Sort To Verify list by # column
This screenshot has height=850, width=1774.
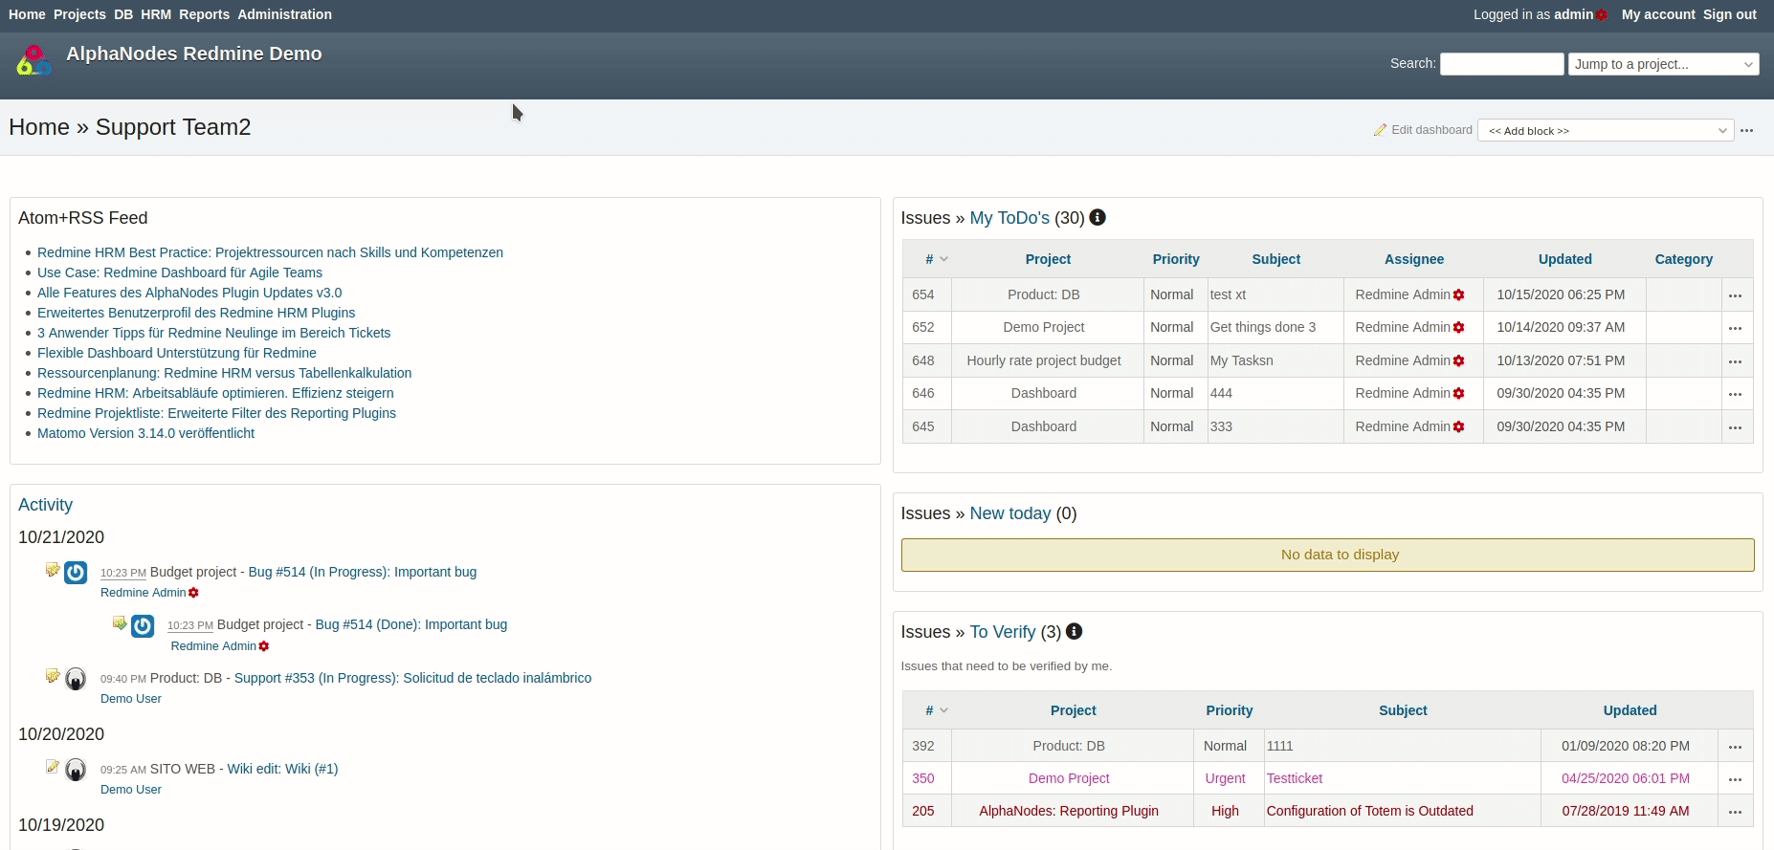[x=929, y=710]
